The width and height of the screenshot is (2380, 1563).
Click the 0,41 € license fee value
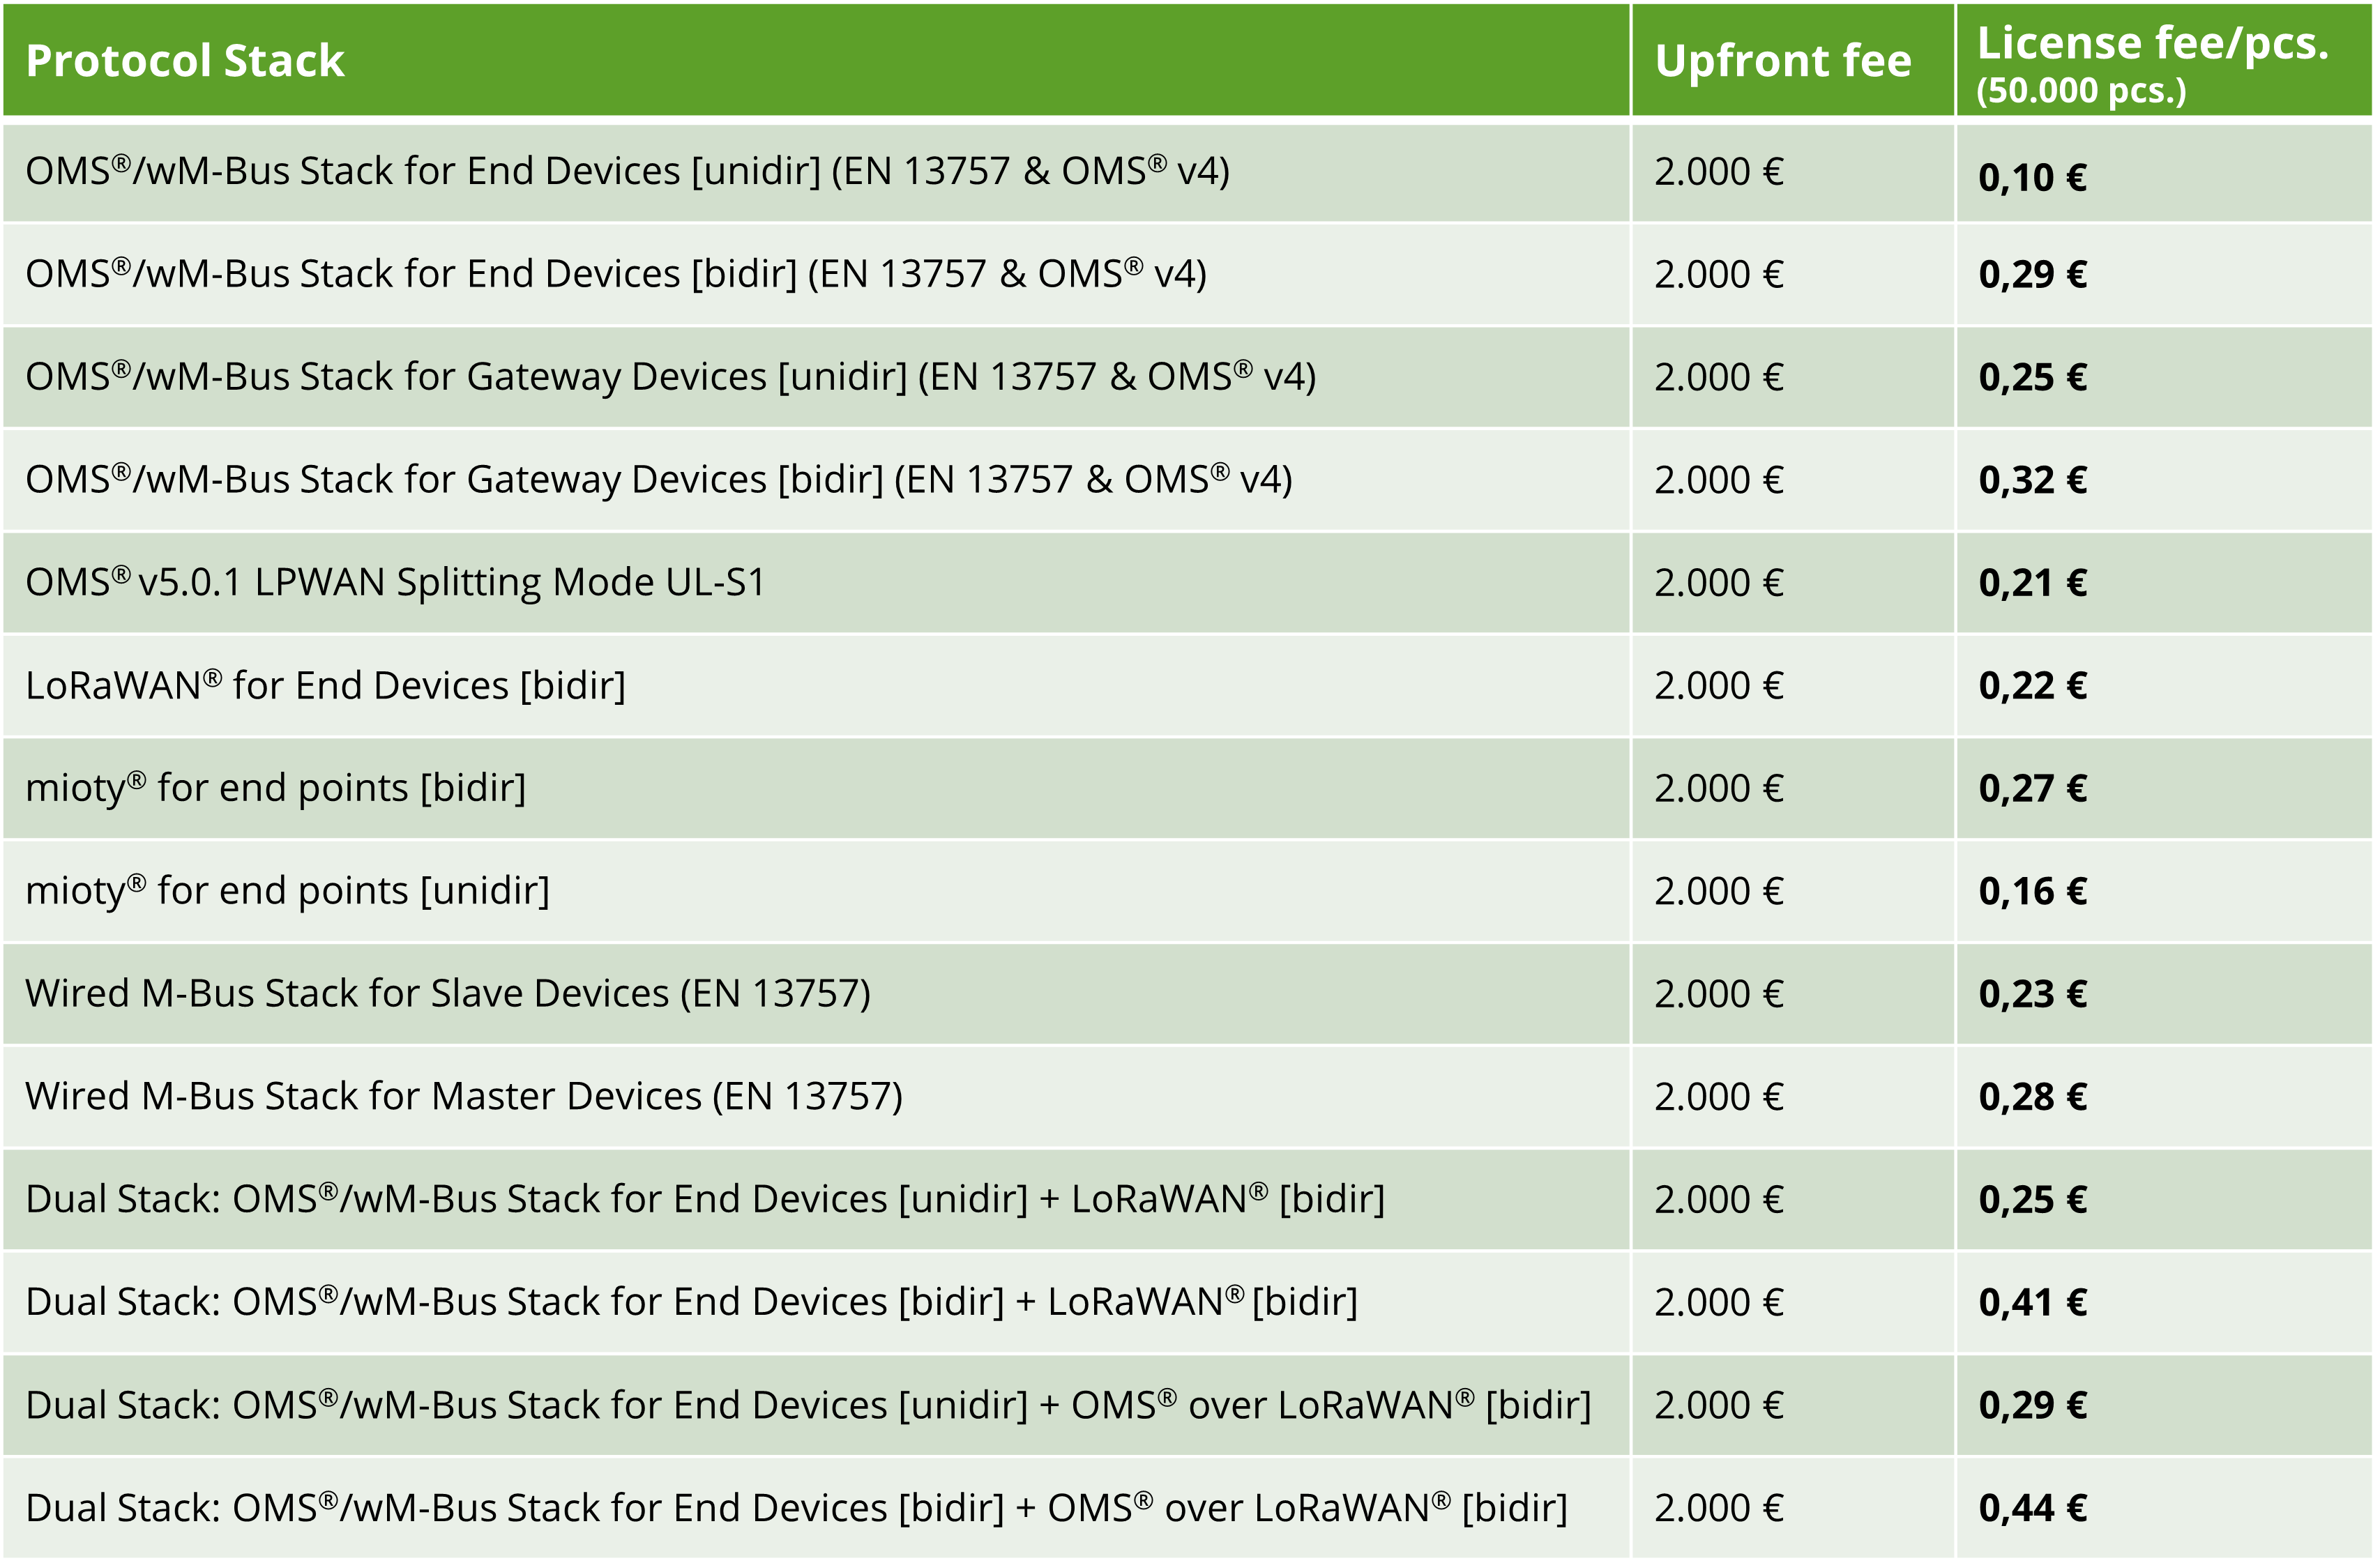point(2032,1303)
